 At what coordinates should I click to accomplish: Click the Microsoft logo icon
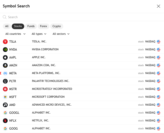[5, 97]
